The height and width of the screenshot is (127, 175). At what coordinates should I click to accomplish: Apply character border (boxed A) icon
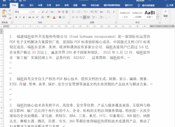coord(67,12)
